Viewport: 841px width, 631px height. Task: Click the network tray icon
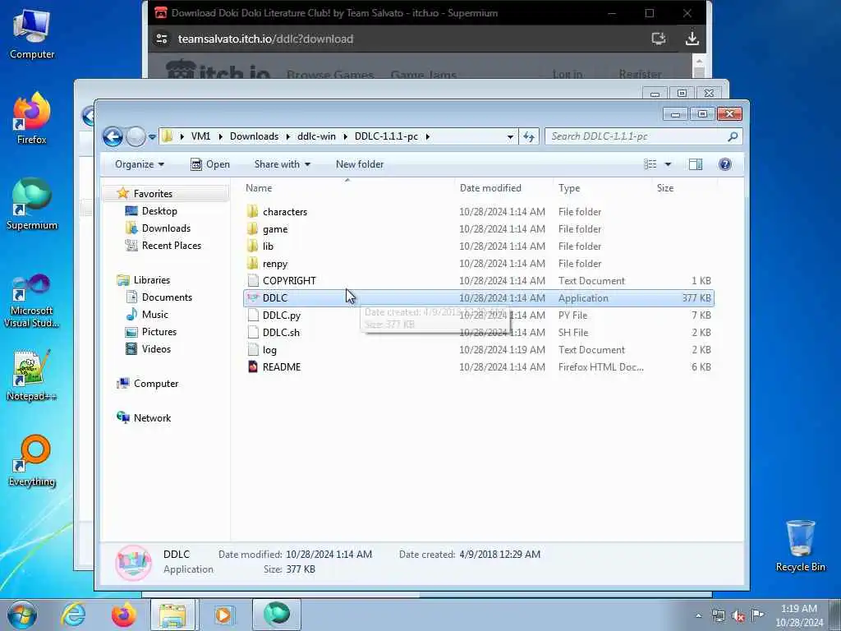(x=718, y=616)
